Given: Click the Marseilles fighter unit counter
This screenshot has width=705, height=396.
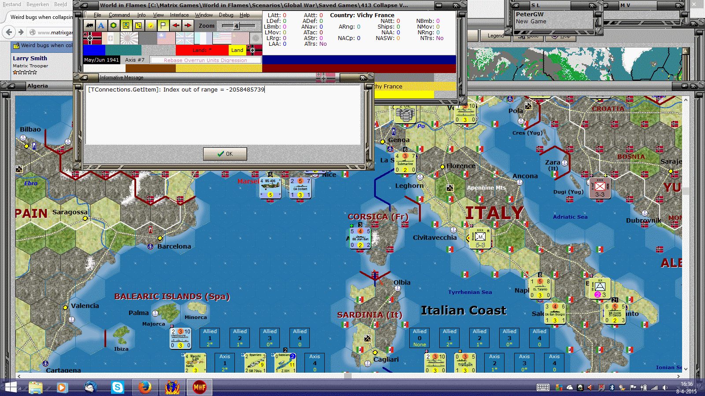Looking at the screenshot, I should pos(270,188).
